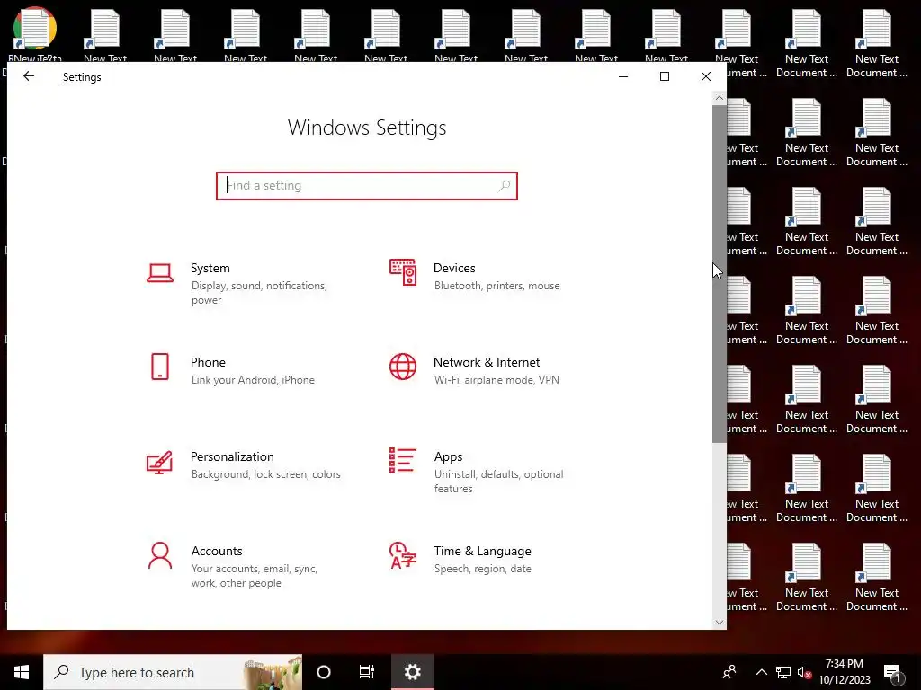Open the System settings laptop icon
The image size is (921, 690).
[x=160, y=273]
